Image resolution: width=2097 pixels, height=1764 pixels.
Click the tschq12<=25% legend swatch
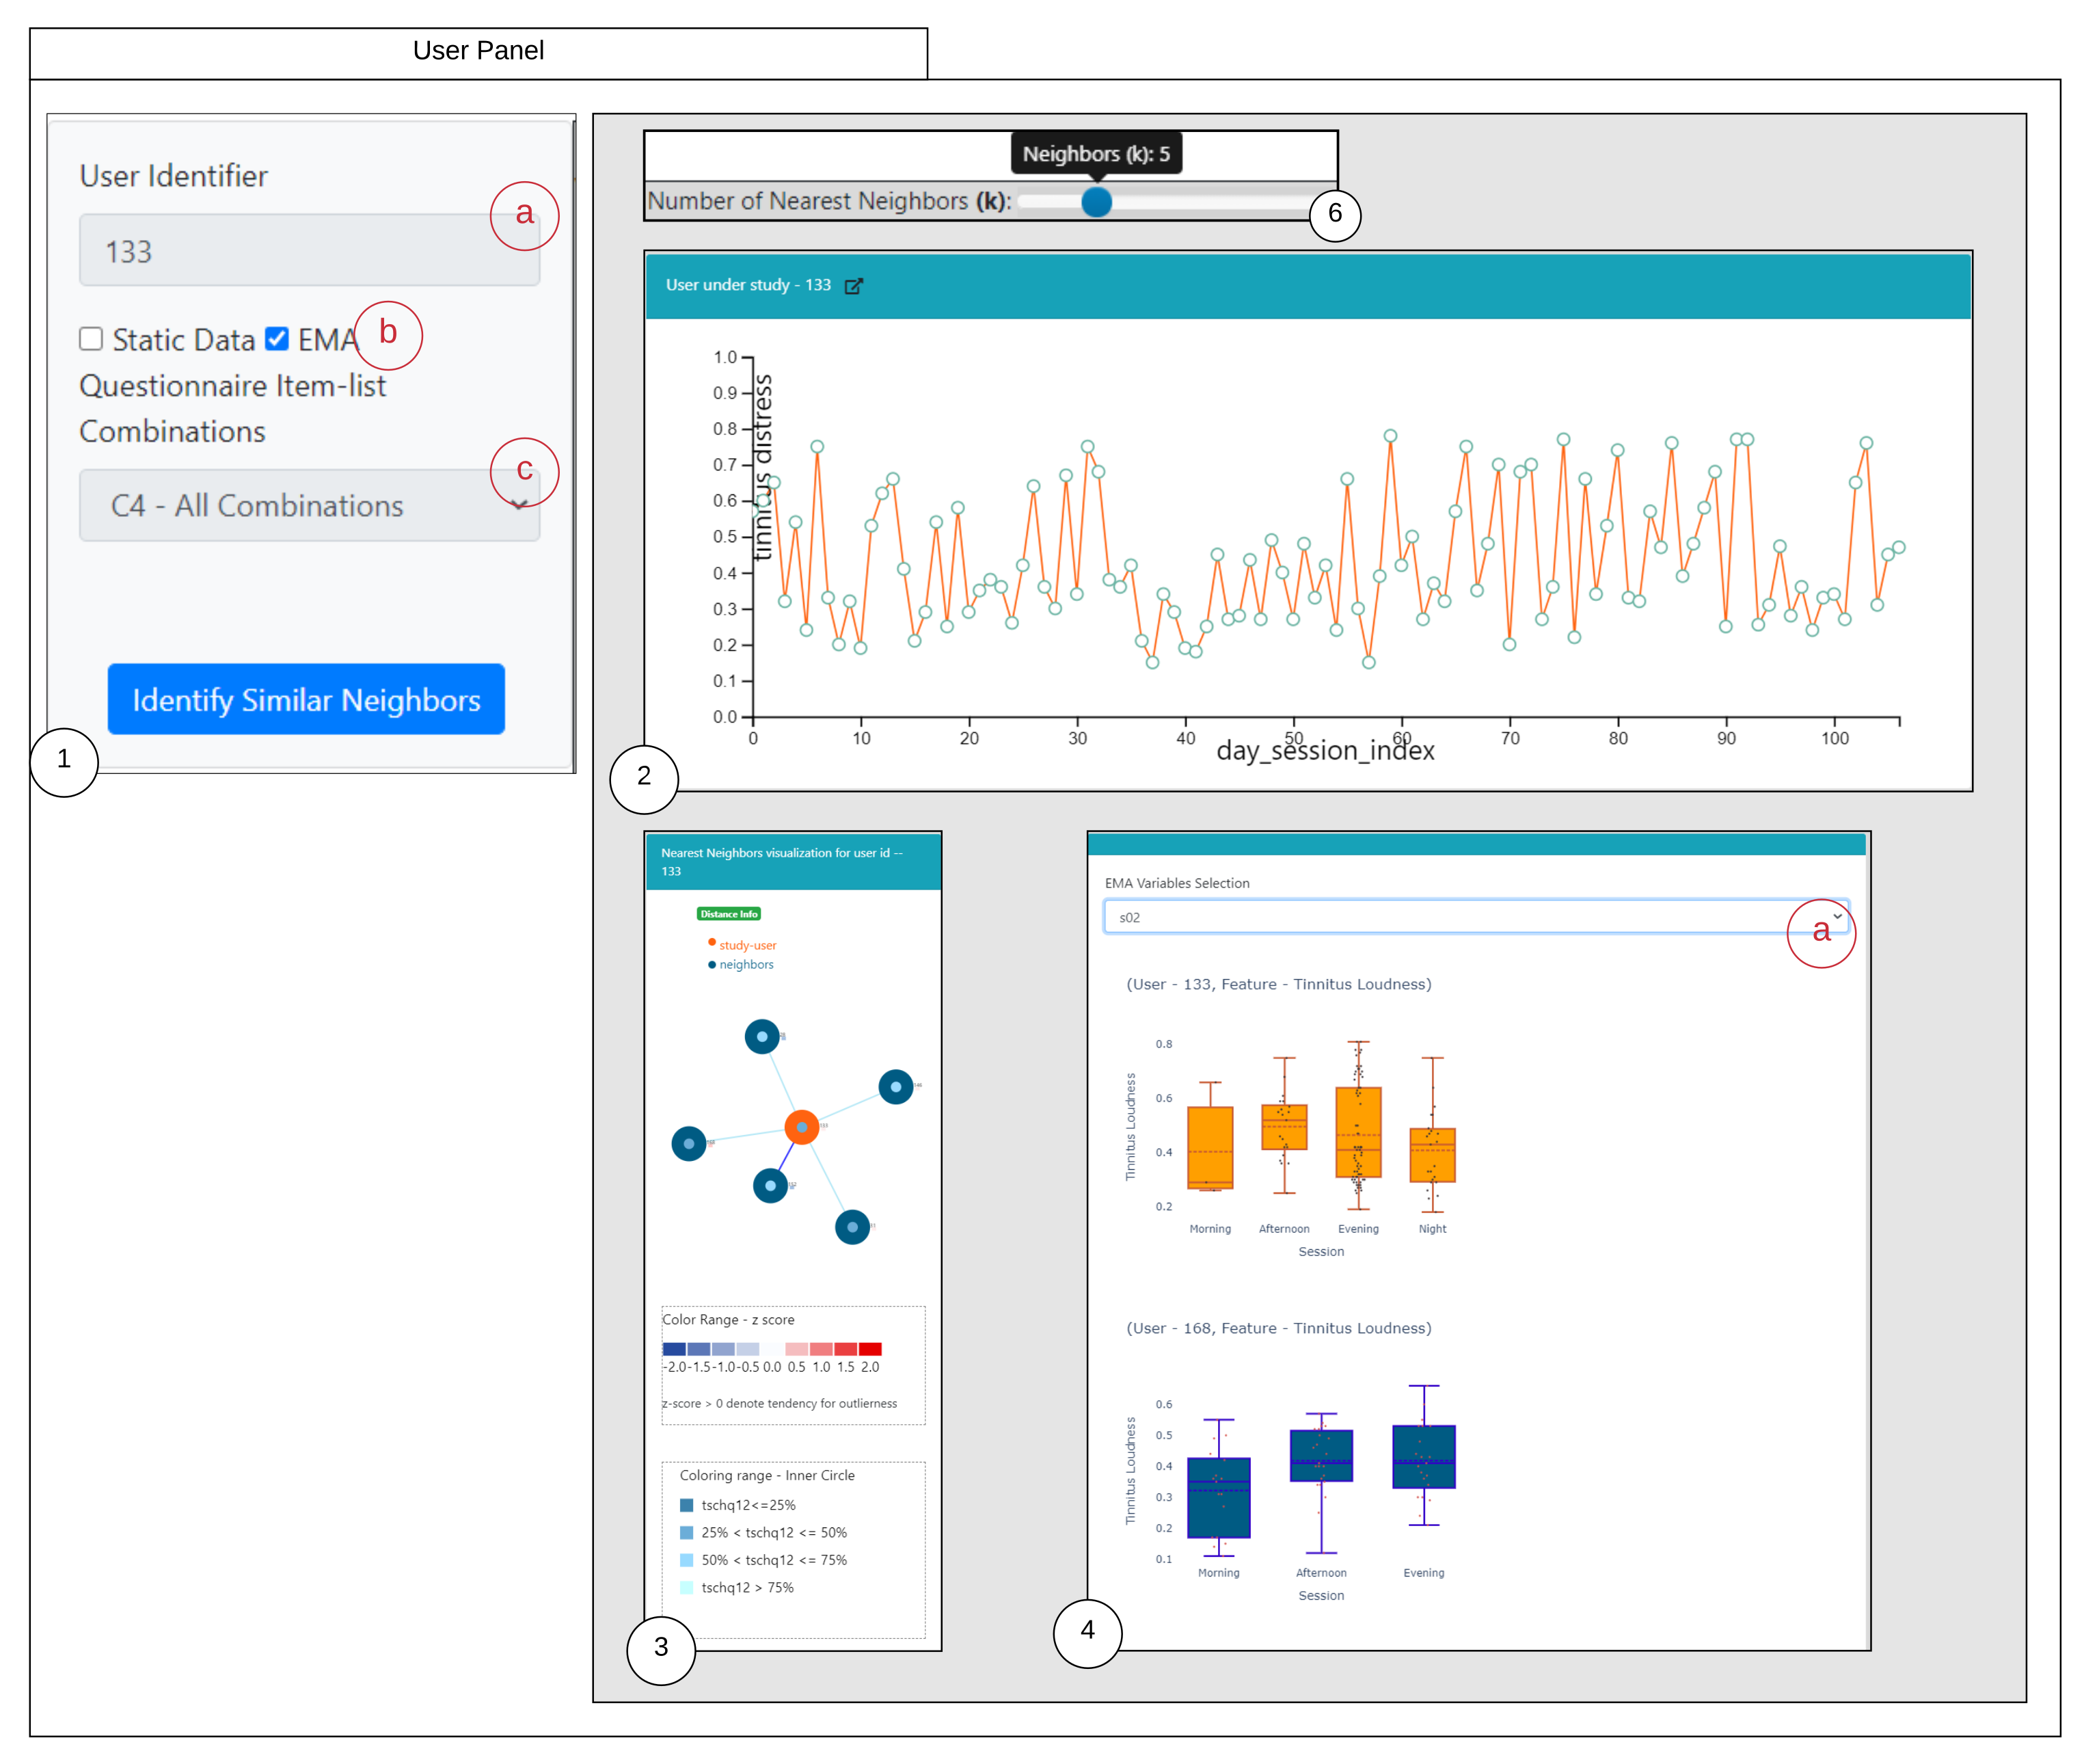687,1505
